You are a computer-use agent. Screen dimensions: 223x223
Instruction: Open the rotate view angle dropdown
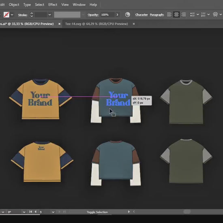tap(24, 212)
